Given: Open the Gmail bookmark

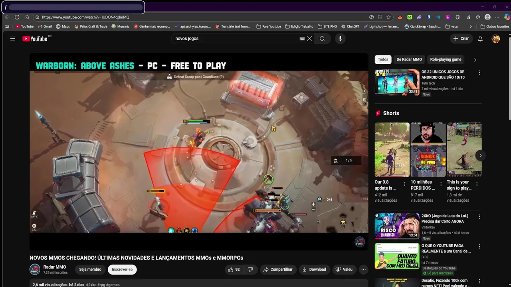Looking at the screenshot, I should pyautogui.click(x=45, y=27).
